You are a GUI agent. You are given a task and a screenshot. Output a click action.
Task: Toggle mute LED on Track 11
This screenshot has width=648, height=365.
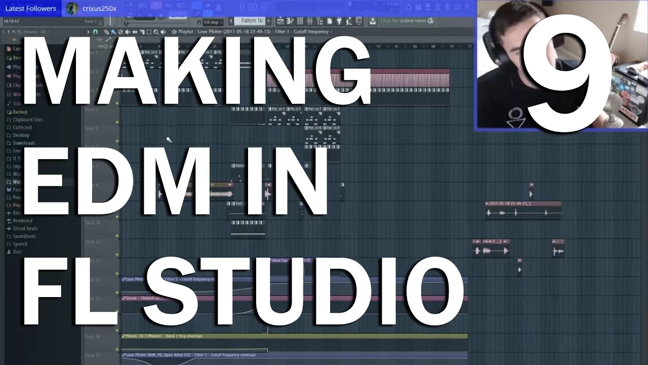[117, 254]
